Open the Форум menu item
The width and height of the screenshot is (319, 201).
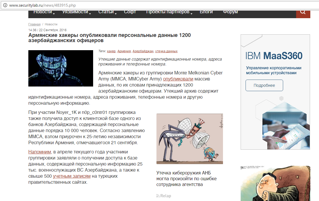click(230, 12)
